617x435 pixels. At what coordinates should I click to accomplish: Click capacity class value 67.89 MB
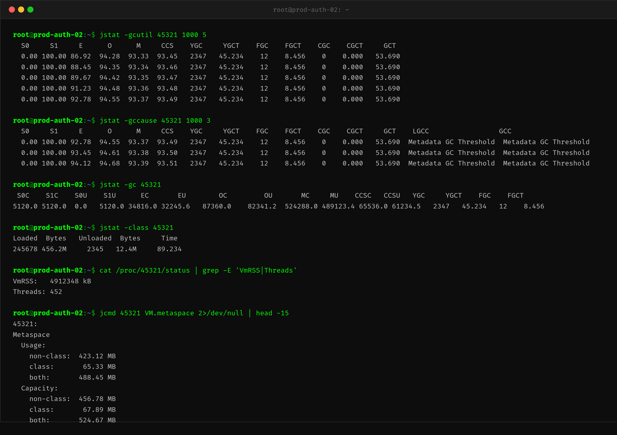pyautogui.click(x=99, y=410)
